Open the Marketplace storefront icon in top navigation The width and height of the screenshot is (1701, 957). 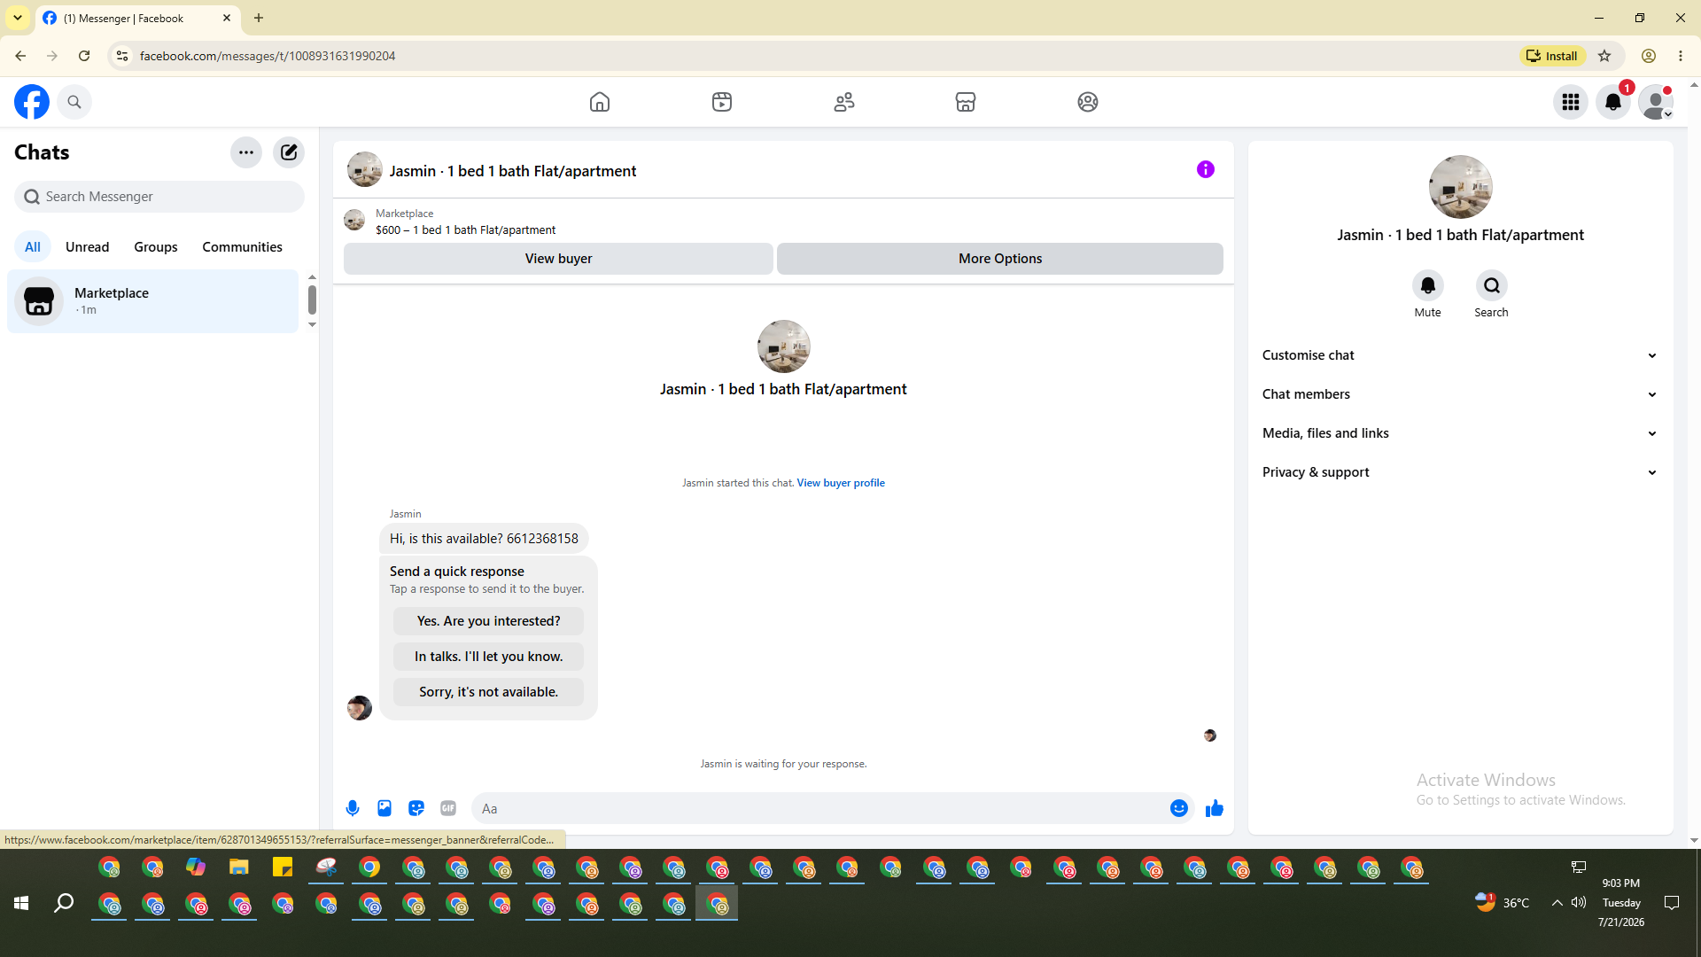[x=966, y=102]
